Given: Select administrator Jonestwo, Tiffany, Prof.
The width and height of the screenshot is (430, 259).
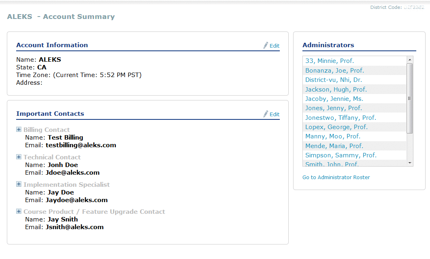Looking at the screenshot, I should pyautogui.click(x=341, y=117).
